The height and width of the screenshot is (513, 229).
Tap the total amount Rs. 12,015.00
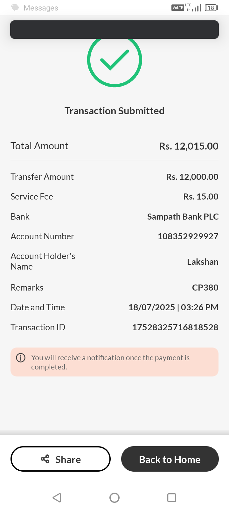click(x=189, y=146)
